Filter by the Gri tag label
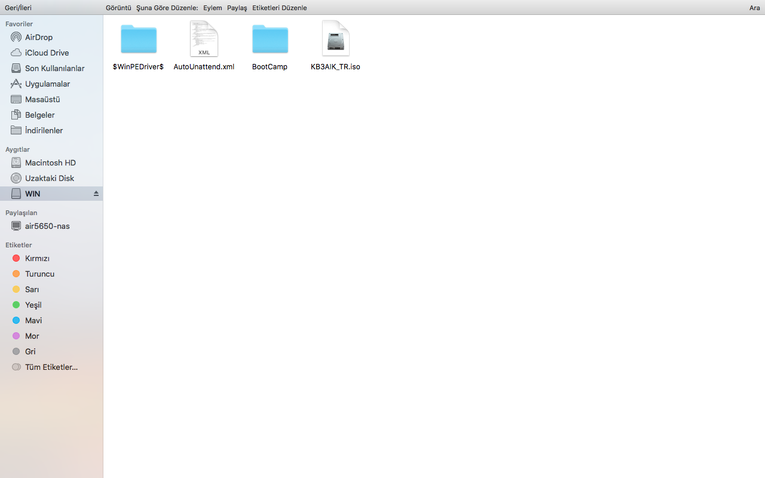 [30, 351]
